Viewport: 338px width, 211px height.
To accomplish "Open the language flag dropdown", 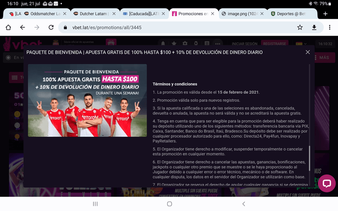I will click(301, 44).
